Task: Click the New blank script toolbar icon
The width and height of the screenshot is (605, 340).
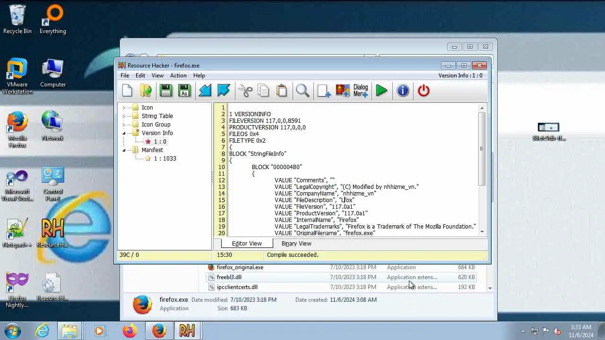Action: [x=127, y=90]
